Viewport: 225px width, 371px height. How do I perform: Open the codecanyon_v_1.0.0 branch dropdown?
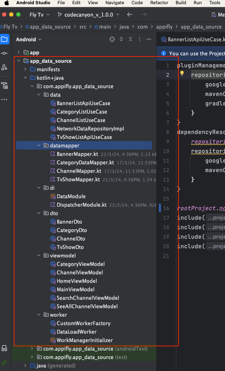pos(88,15)
